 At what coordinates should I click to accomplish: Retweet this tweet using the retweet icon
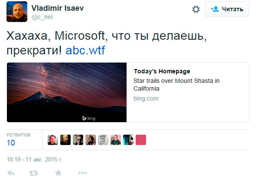tap(33, 173)
